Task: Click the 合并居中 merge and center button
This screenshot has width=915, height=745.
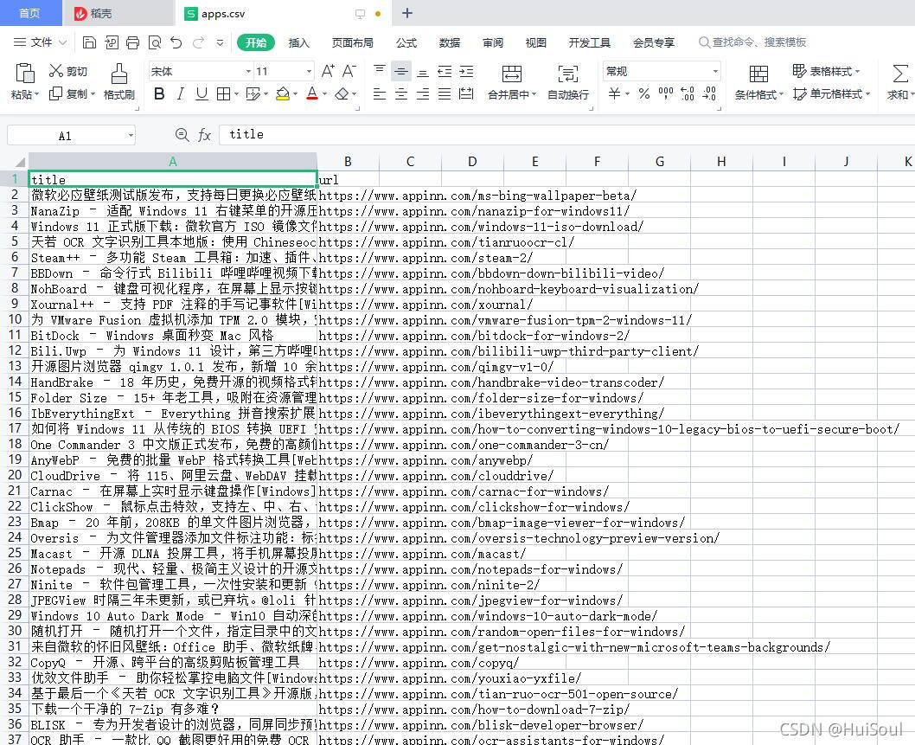Action: [512, 82]
